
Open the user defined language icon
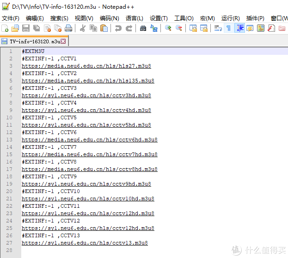point(250,29)
